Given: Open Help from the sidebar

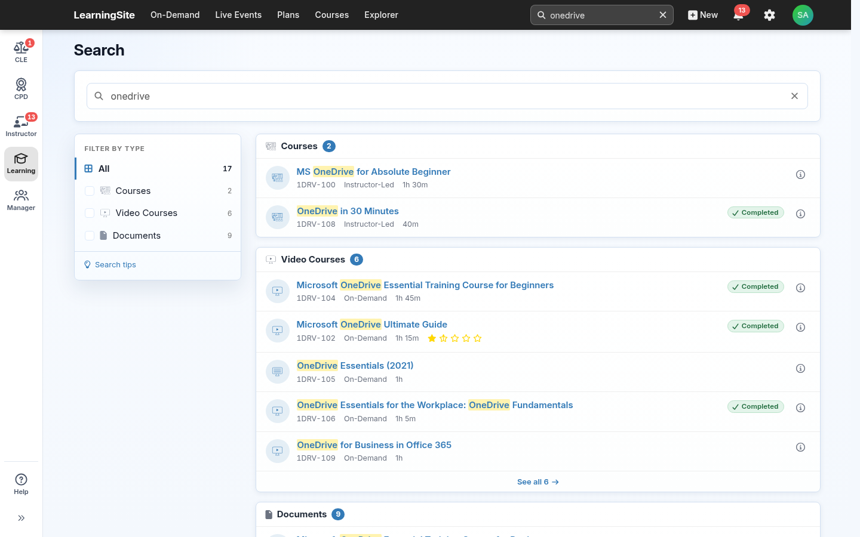Looking at the screenshot, I should coord(21,484).
